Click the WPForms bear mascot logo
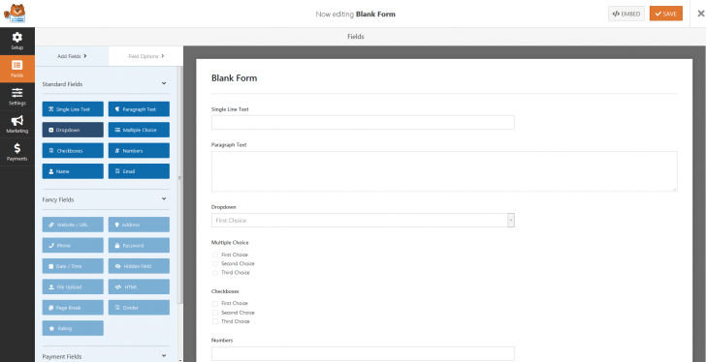The image size is (706, 362). (15, 14)
